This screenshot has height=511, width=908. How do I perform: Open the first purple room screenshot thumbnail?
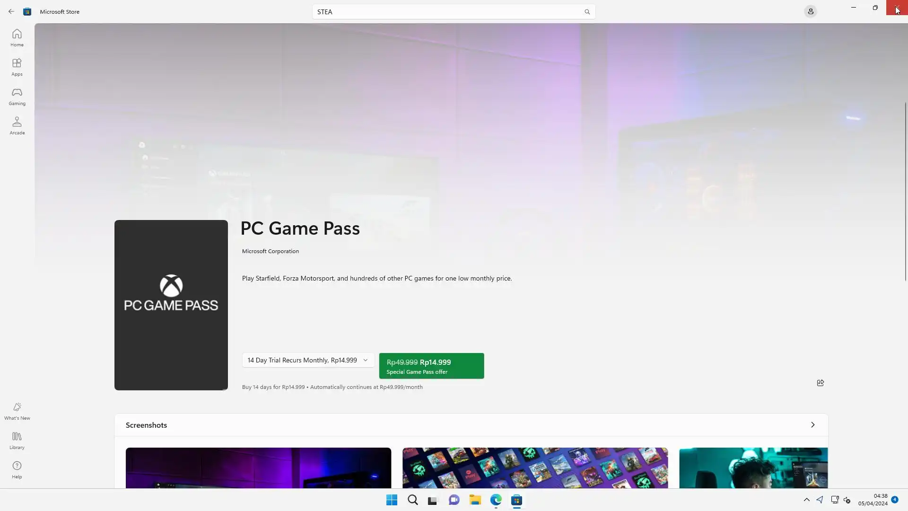[x=258, y=467]
